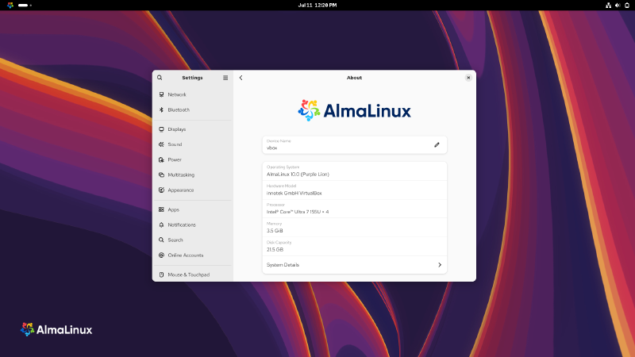This screenshot has width=635, height=357.
Task: Go back using the About back arrow
Action: click(x=241, y=78)
